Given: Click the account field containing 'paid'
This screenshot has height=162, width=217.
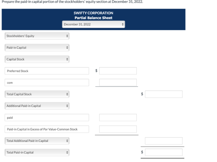Looking at the screenshot, I should pos(47,117).
